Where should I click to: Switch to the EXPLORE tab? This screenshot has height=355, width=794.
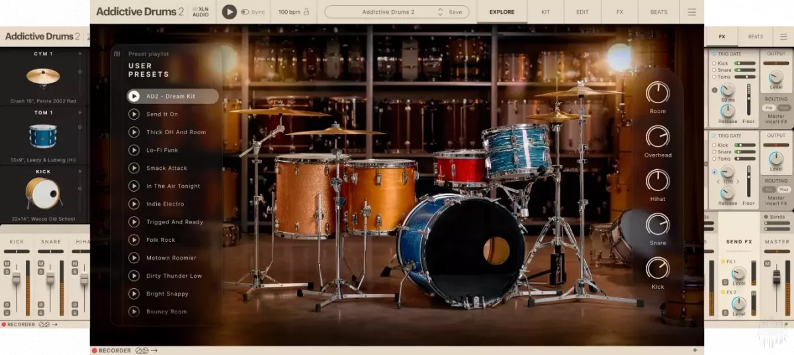click(x=502, y=12)
